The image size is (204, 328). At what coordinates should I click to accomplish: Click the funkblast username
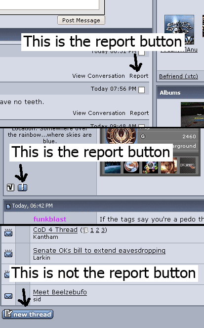pyautogui.click(x=50, y=219)
